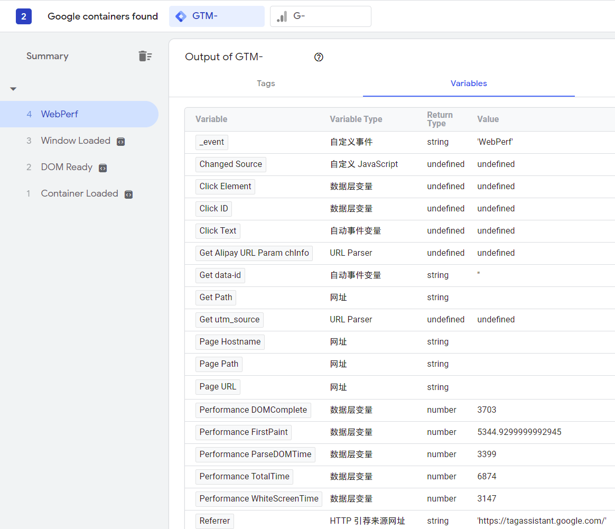Viewport: 615px width, 529px height.
Task: Clear the event list with the delete icon
Action: coord(145,56)
